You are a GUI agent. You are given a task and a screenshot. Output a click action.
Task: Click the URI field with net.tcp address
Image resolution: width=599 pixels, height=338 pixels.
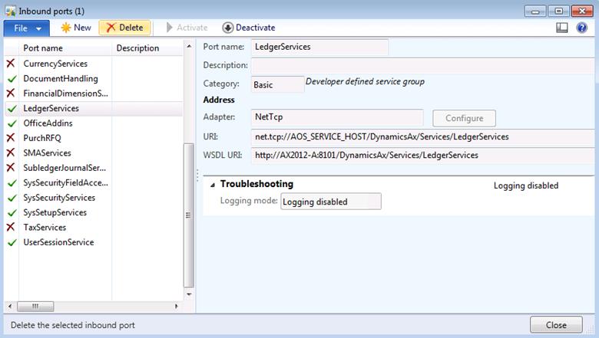pos(423,136)
